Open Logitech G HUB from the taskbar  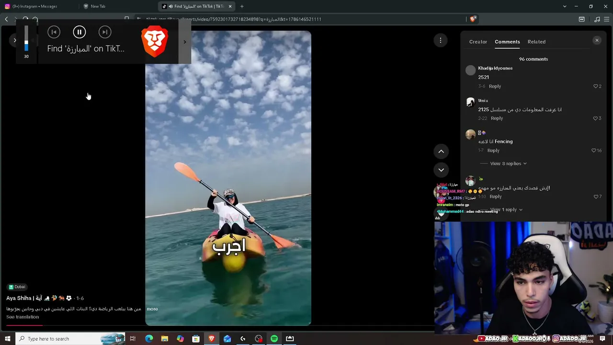(243, 339)
